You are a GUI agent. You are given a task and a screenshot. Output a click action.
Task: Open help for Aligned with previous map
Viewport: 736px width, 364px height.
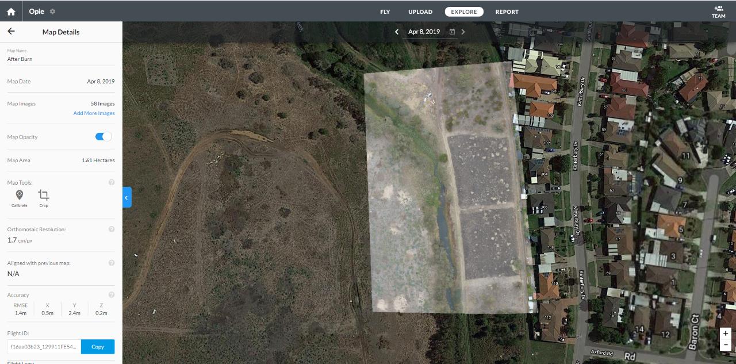point(112,263)
